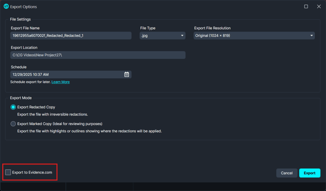Maximize the Export Options dialog
Screen dimensions: 326x191
(306, 6)
